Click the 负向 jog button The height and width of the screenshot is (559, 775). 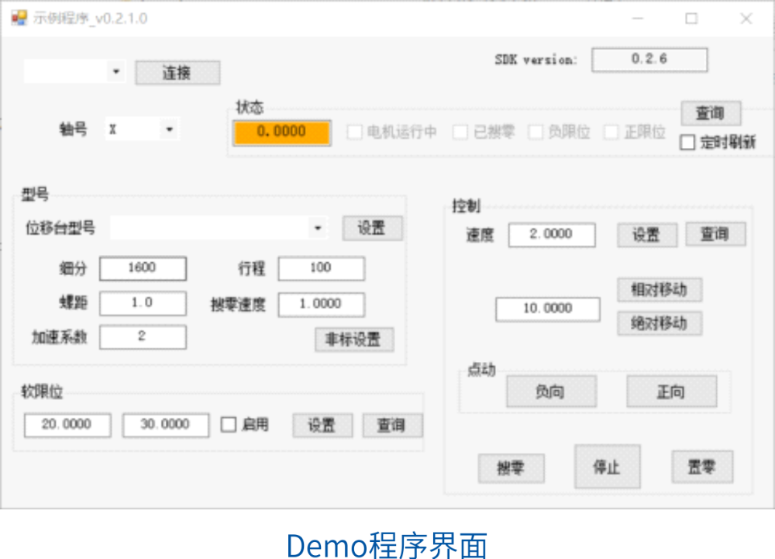pyautogui.click(x=551, y=392)
